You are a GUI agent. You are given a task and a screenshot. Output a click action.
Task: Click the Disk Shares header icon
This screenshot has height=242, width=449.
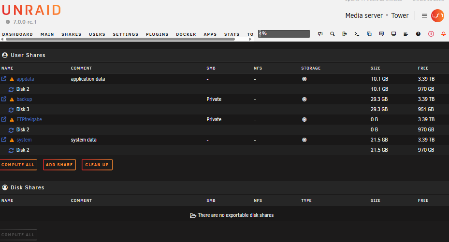pyautogui.click(x=5, y=187)
